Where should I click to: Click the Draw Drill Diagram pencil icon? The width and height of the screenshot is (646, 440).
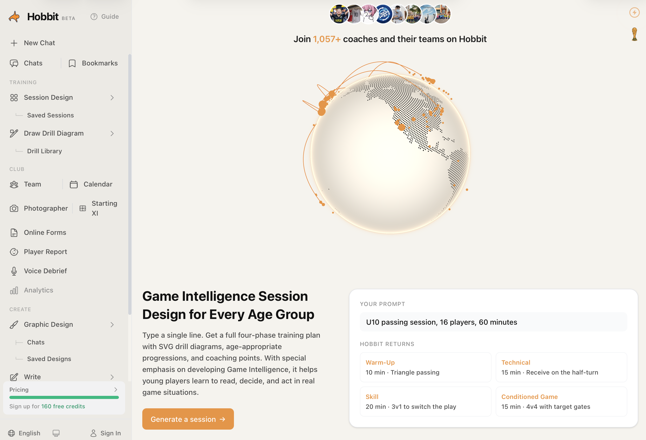tap(14, 134)
